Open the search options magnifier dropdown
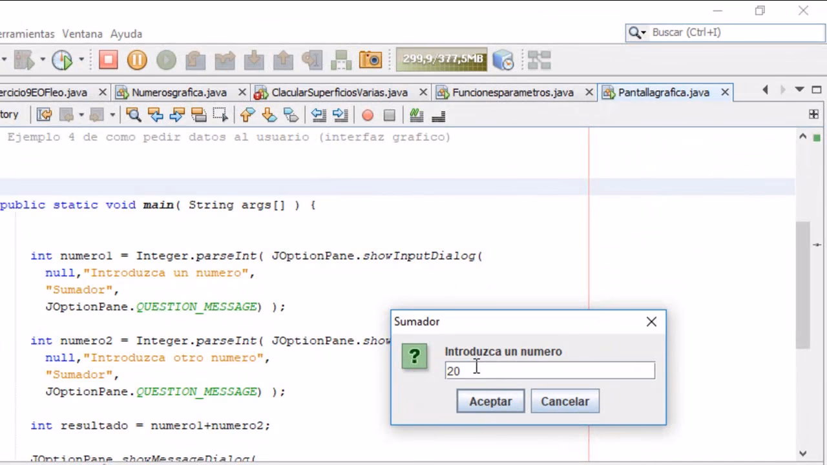Screen dimensions: 827x465 (x=637, y=32)
